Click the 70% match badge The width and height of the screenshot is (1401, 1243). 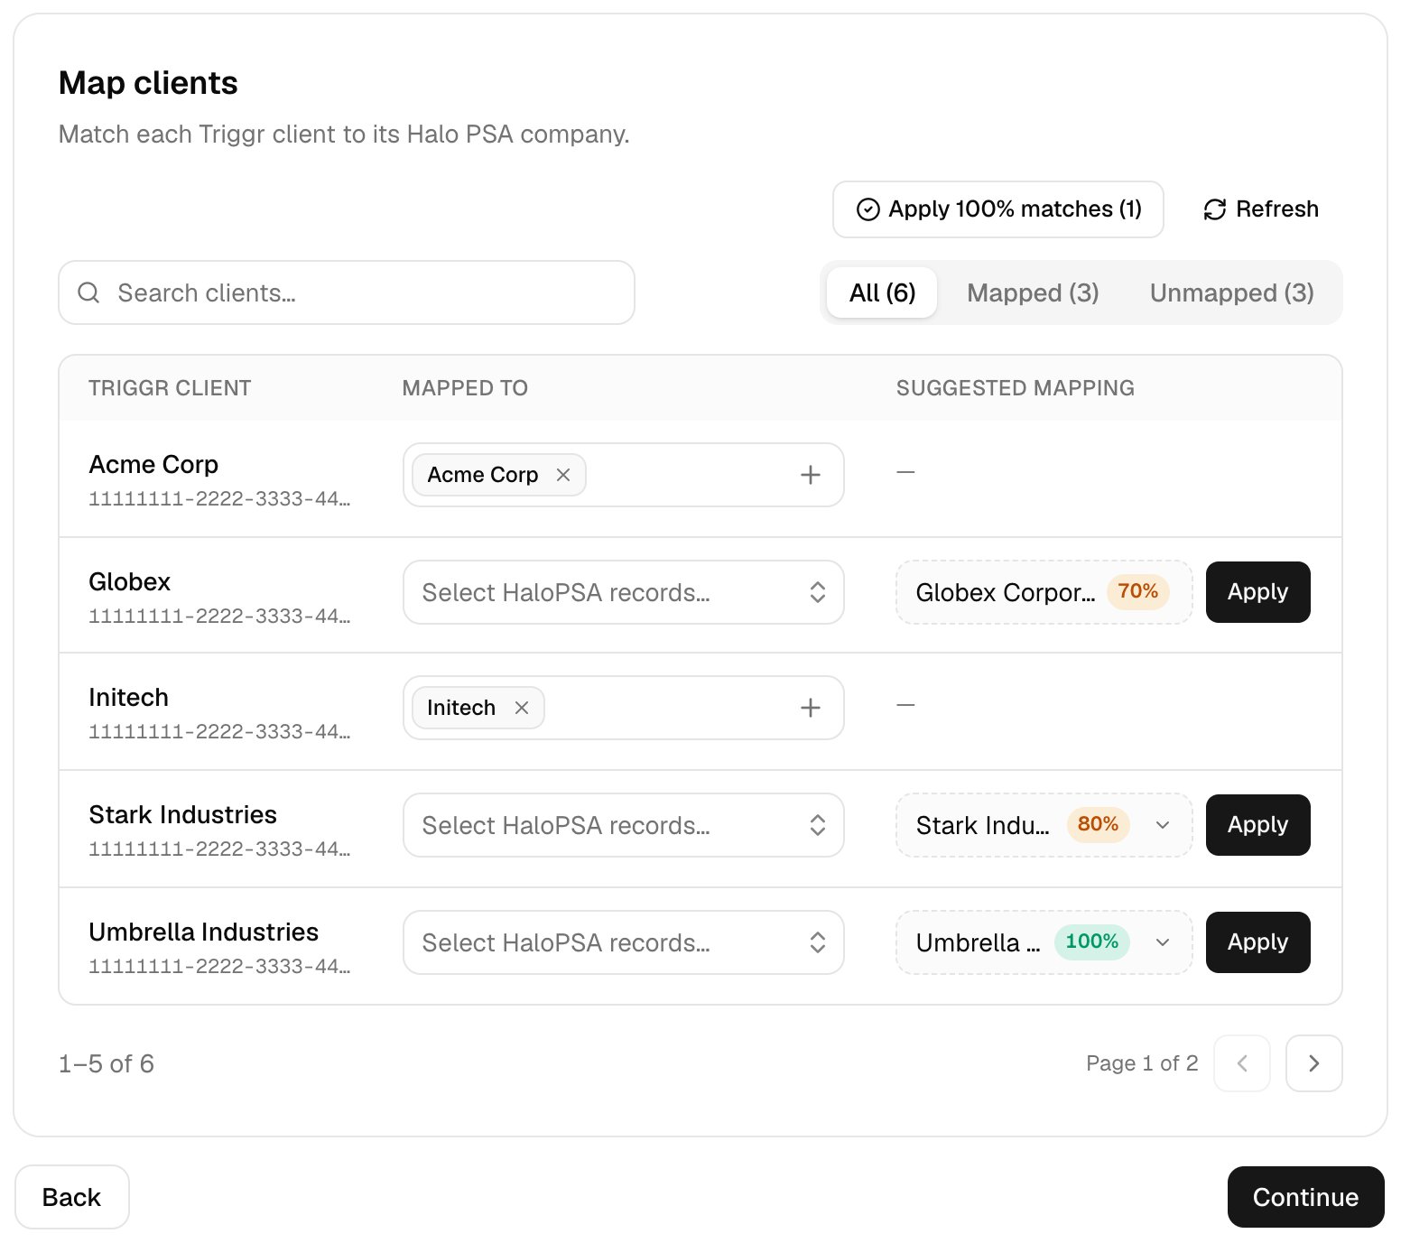1137,591
